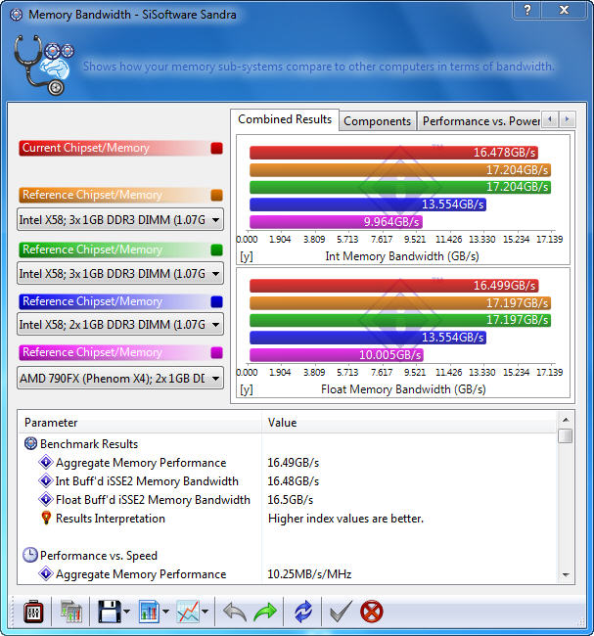Open the green reference Intel X58 3x1GB dropdown
Image resolution: width=594 pixels, height=636 pixels.
(120, 273)
